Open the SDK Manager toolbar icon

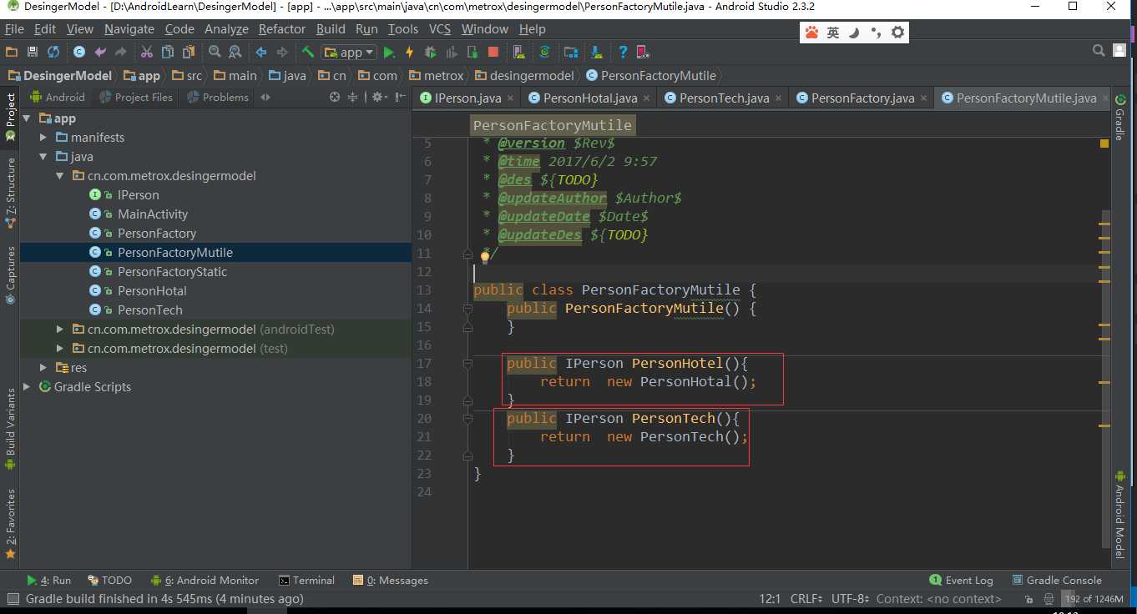click(x=597, y=52)
